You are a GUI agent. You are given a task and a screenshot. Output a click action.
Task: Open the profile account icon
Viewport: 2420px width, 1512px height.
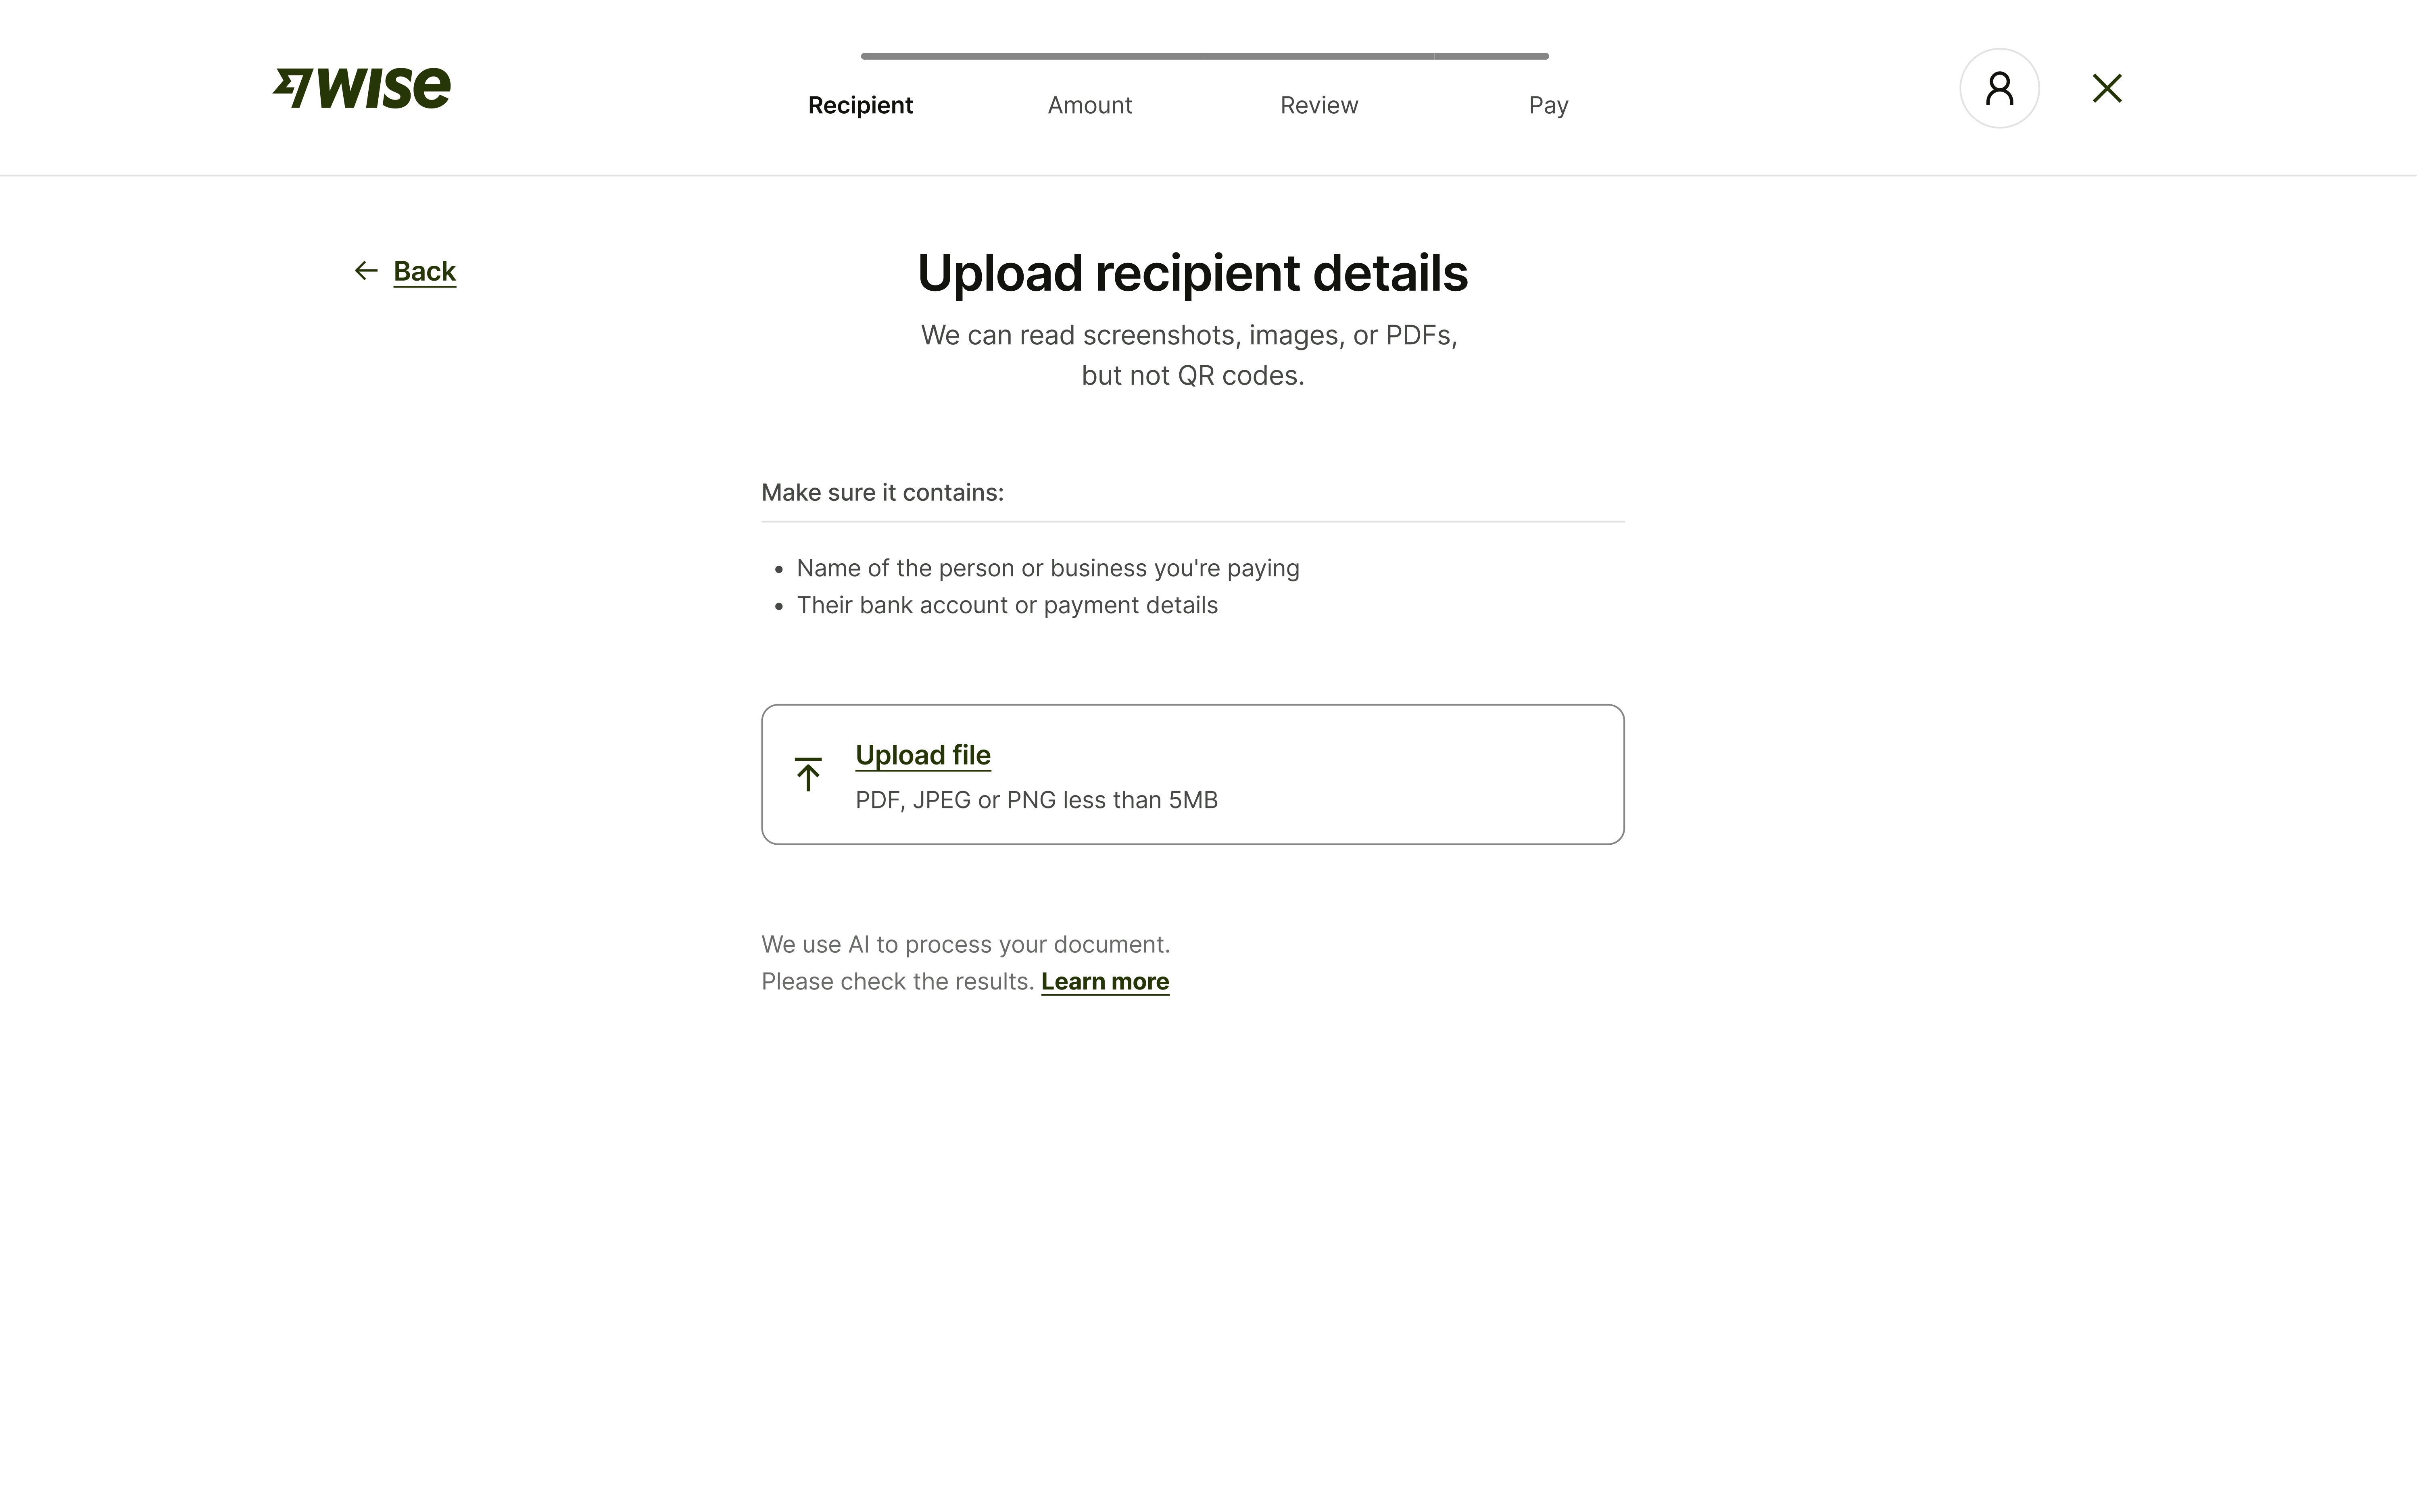(1999, 88)
